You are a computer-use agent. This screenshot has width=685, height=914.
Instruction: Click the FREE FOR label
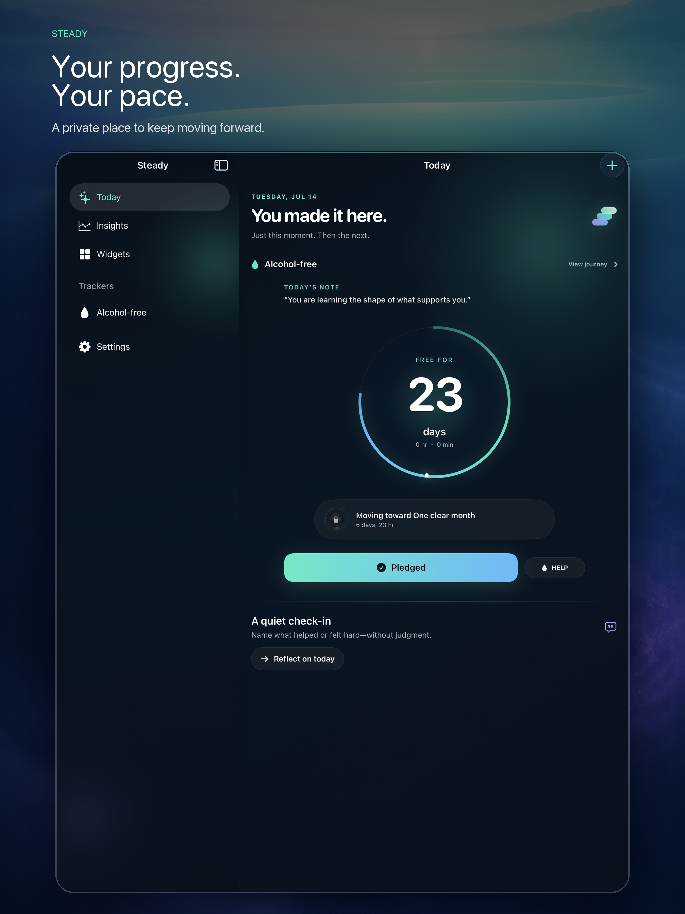434,360
